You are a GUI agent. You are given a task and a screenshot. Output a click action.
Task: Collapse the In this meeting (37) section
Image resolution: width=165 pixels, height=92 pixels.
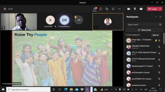(125, 35)
